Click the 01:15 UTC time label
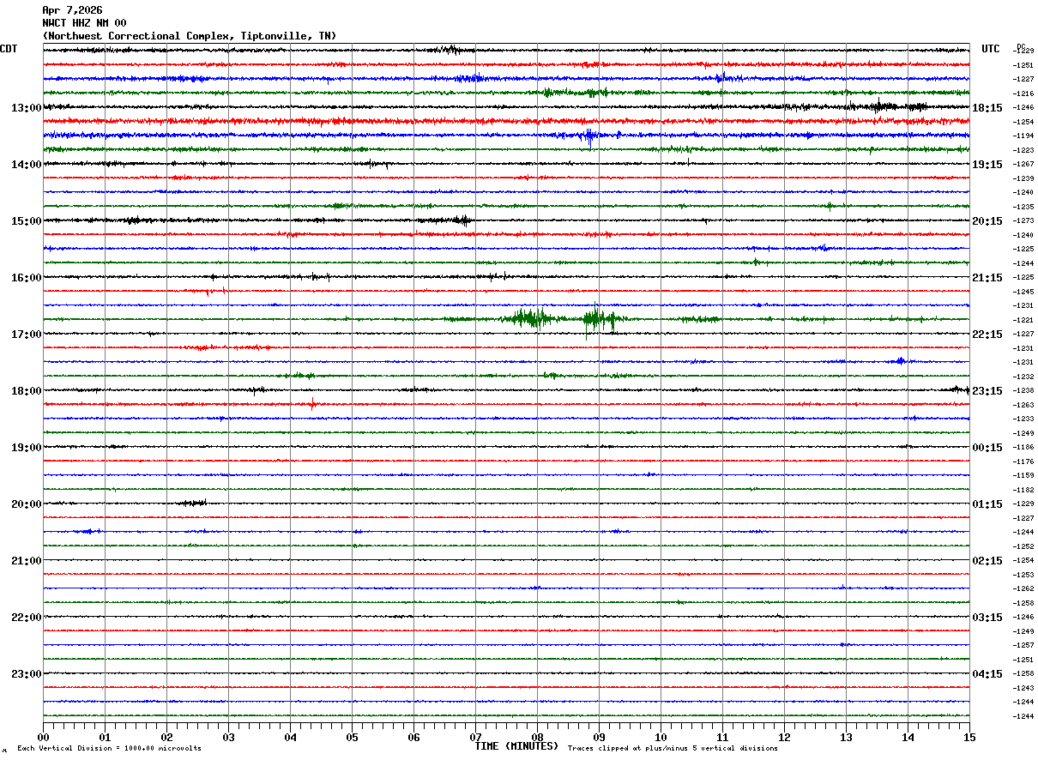The height and width of the screenshot is (760, 1038). pyautogui.click(x=987, y=504)
